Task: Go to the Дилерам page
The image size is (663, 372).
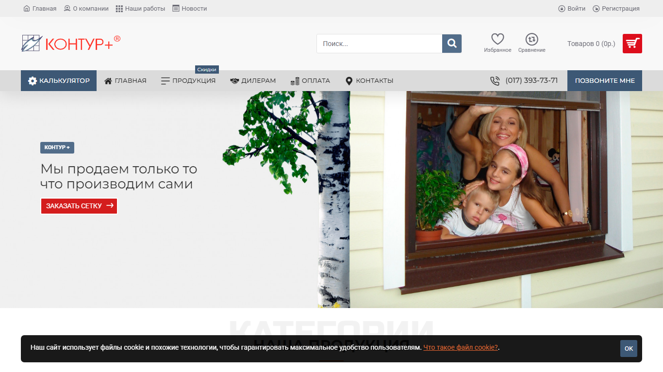Action: coord(253,81)
